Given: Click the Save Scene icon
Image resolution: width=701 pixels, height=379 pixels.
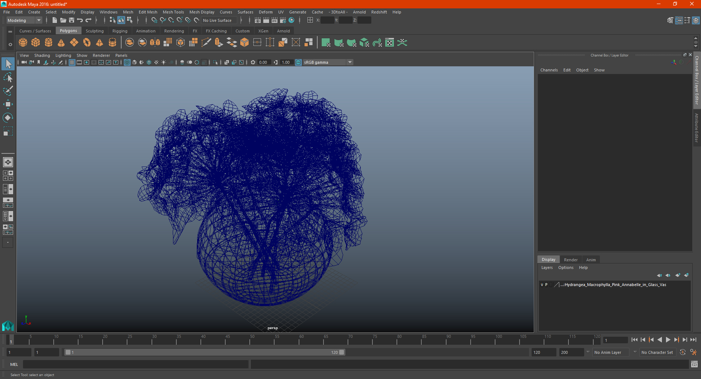Looking at the screenshot, I should [x=72, y=20].
